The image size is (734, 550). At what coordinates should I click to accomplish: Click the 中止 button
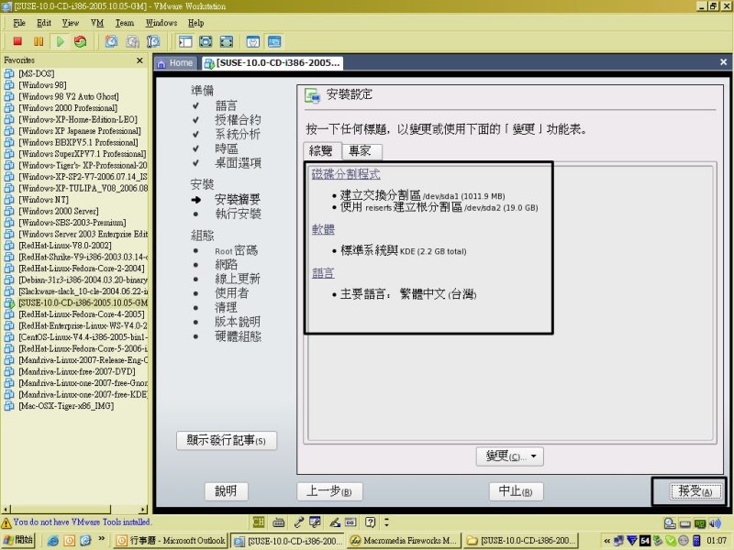(515, 491)
